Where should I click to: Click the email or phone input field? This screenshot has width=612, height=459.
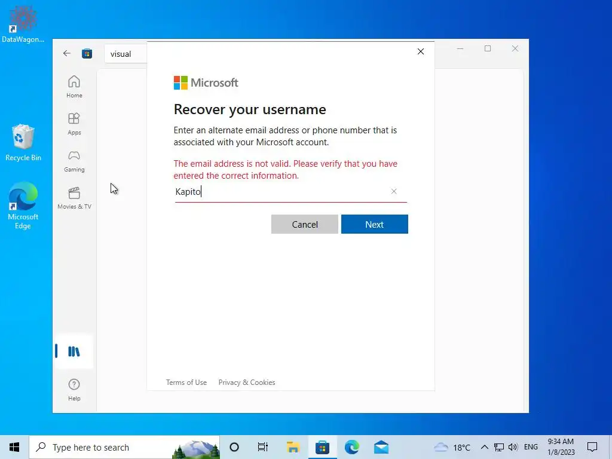coord(291,192)
